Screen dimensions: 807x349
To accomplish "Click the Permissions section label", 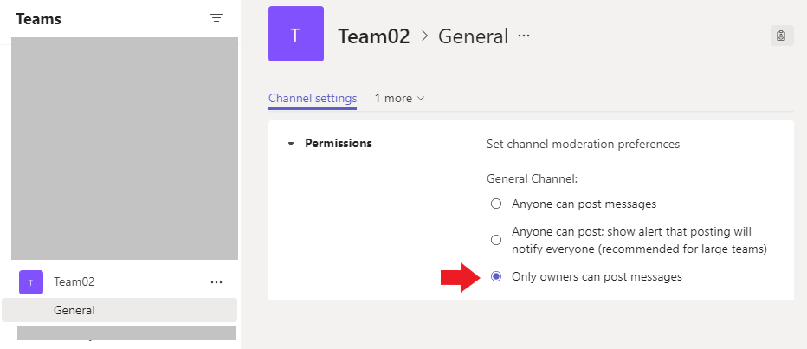I will point(339,144).
